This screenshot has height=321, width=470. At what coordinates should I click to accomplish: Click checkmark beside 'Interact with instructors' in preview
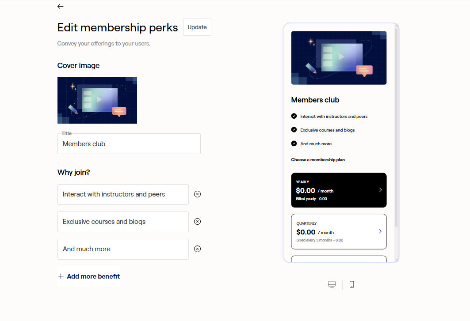coord(294,116)
